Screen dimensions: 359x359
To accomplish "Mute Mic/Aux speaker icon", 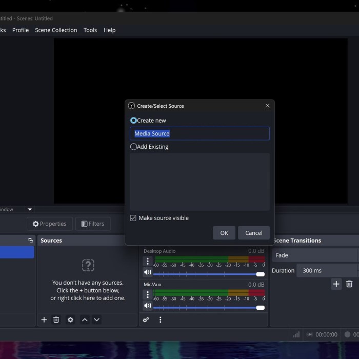I will click(x=148, y=306).
